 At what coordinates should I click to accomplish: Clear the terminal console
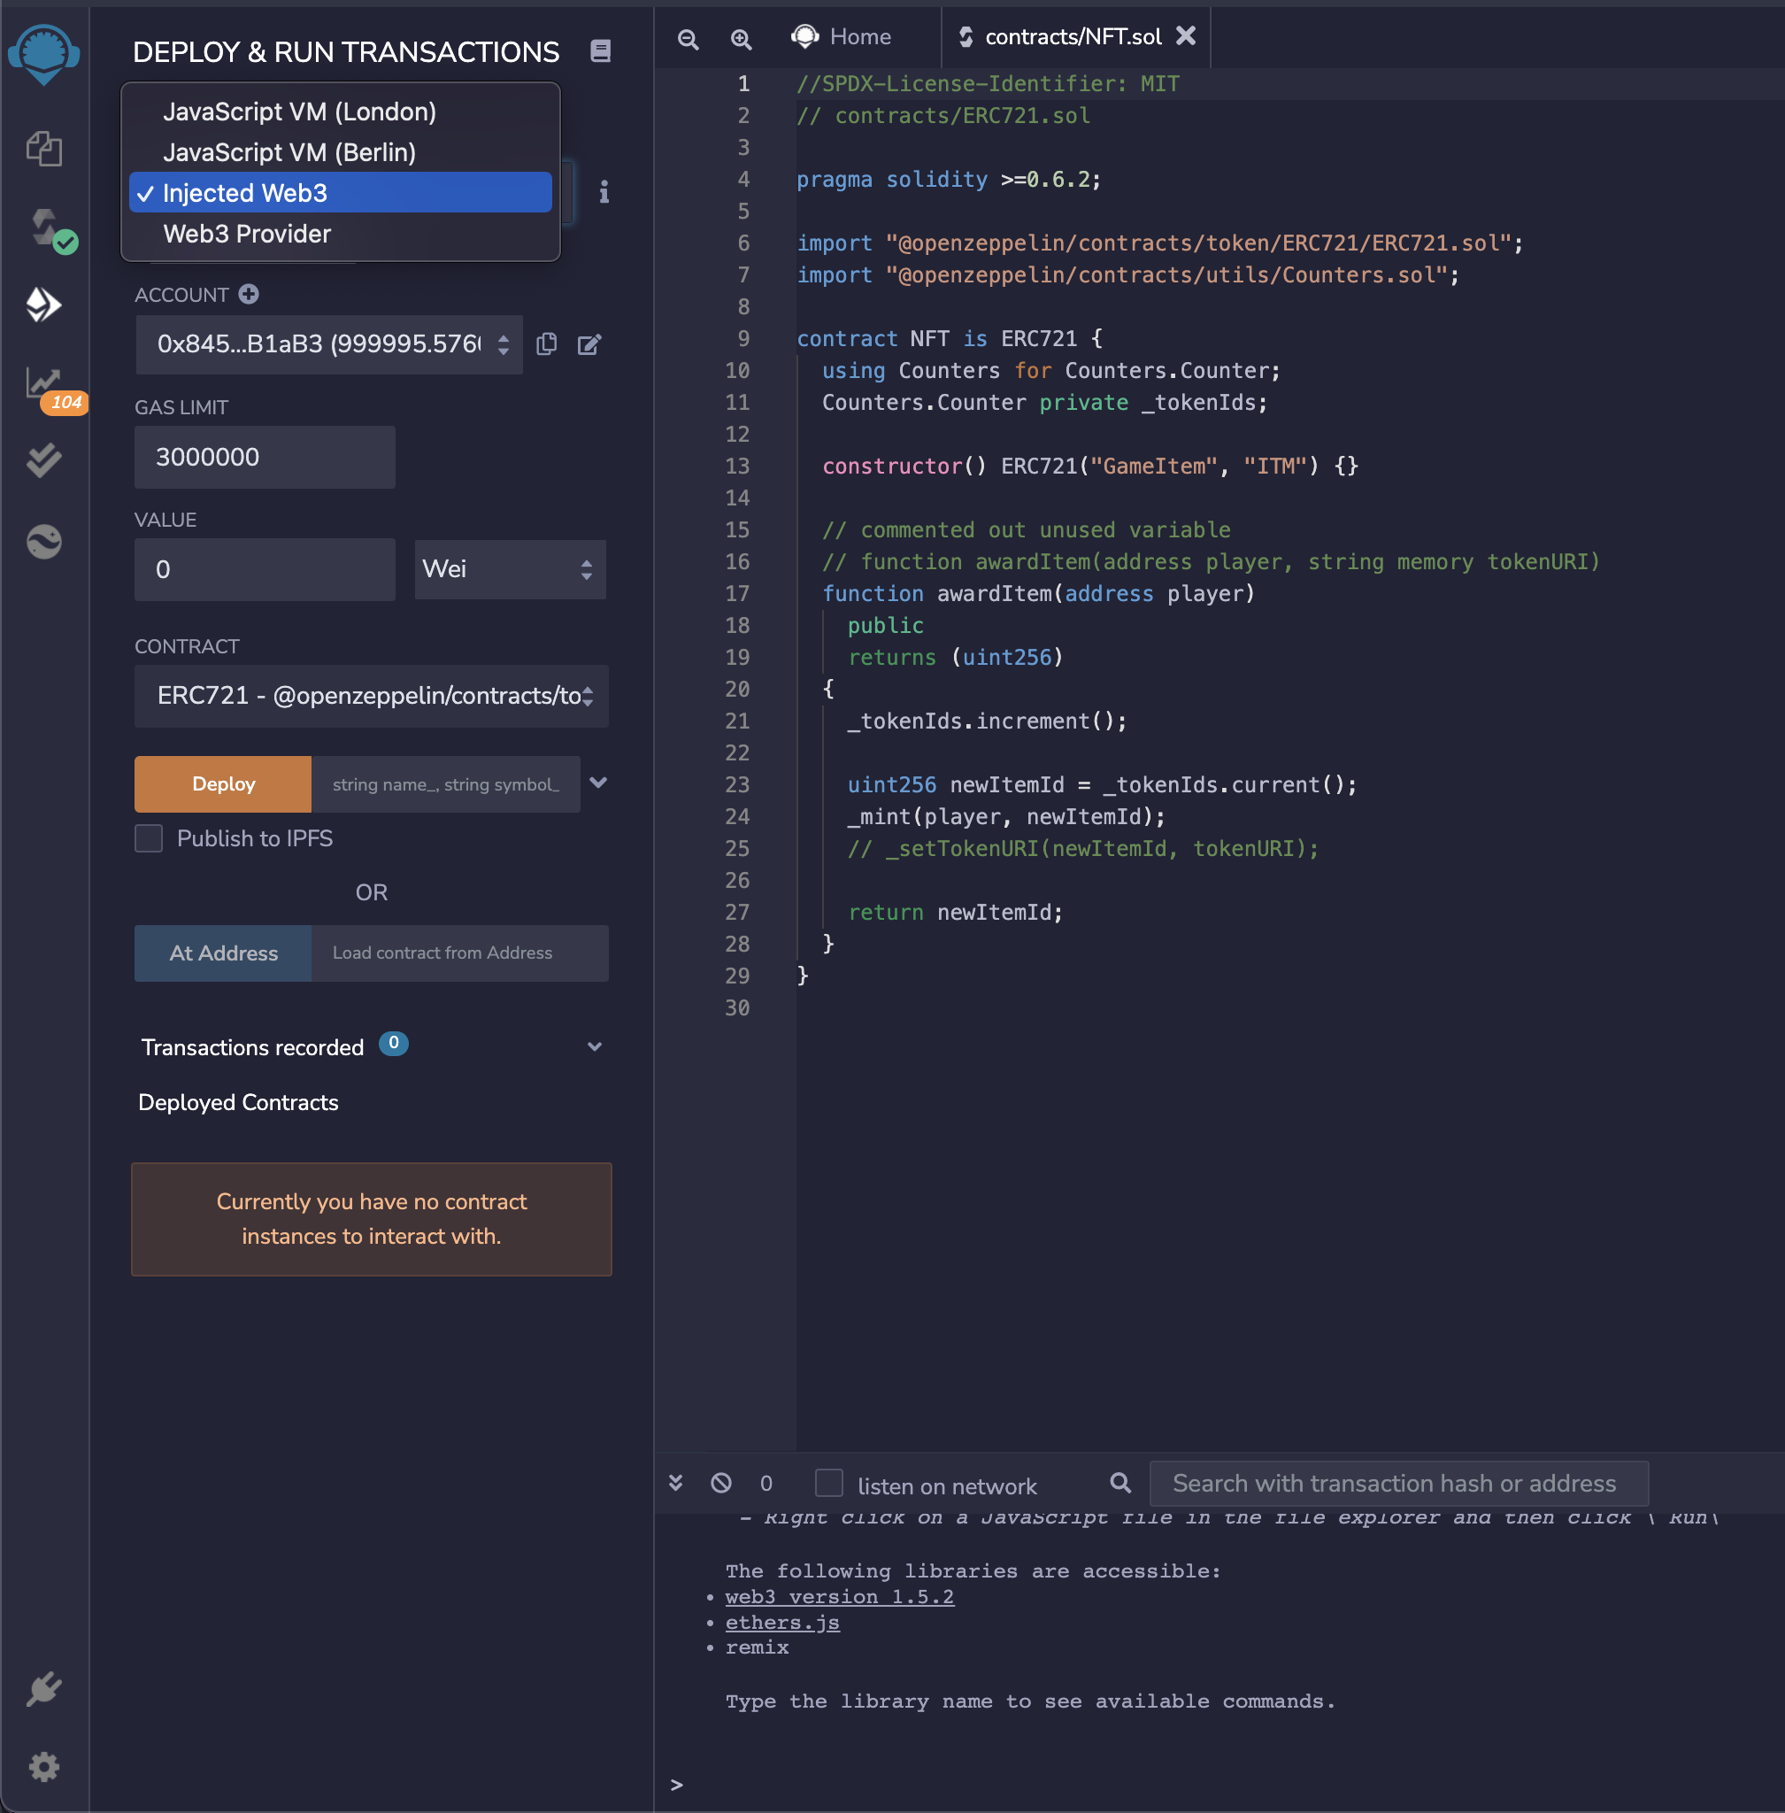[721, 1483]
